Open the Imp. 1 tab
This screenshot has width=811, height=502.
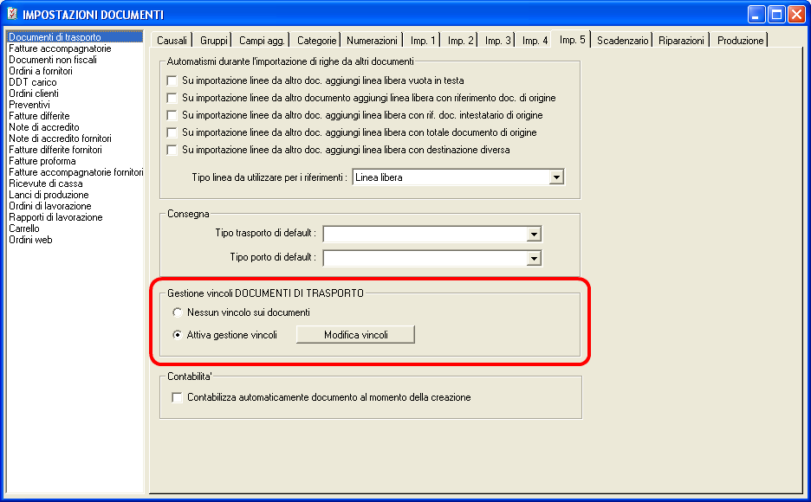(x=423, y=41)
